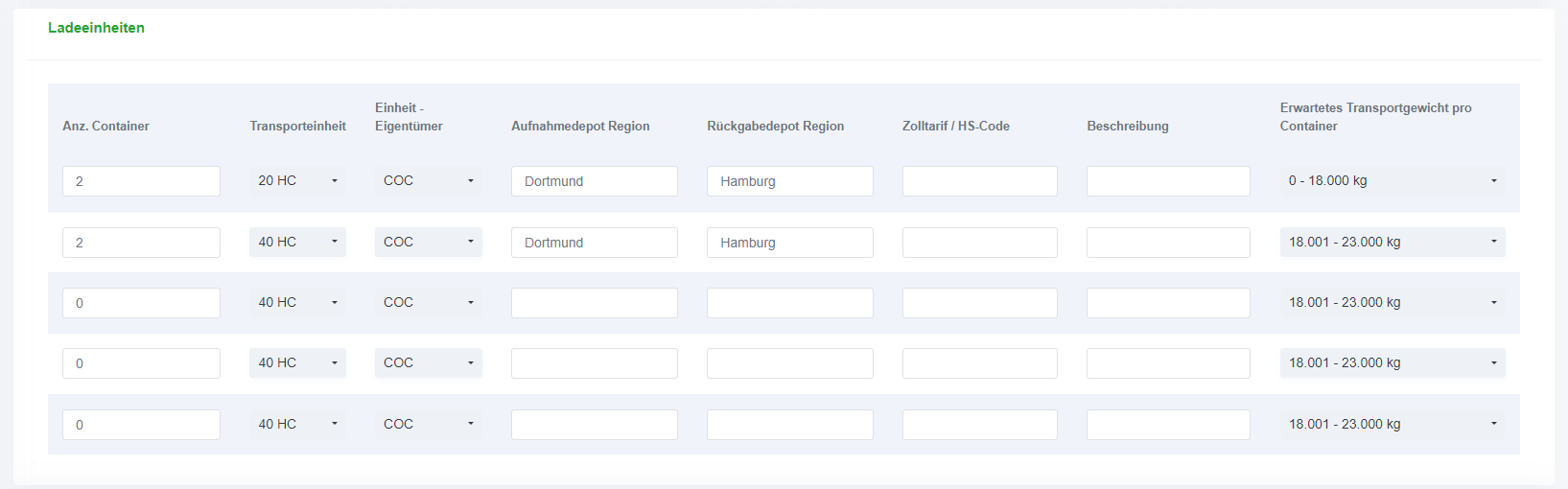The width and height of the screenshot is (1568, 489).
Task: Focus first-row Zolltarif / HS-Code field
Action: click(979, 181)
